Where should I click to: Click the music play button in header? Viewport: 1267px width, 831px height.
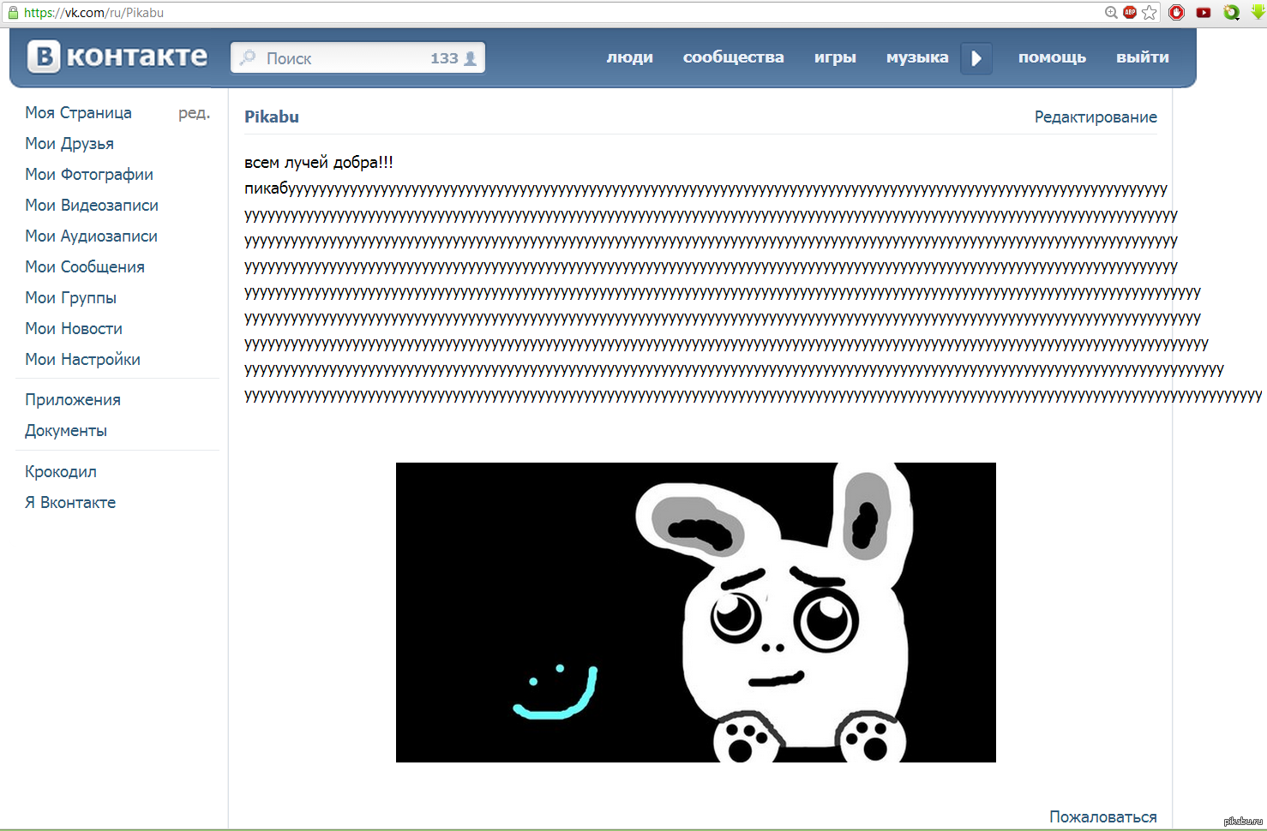[976, 58]
